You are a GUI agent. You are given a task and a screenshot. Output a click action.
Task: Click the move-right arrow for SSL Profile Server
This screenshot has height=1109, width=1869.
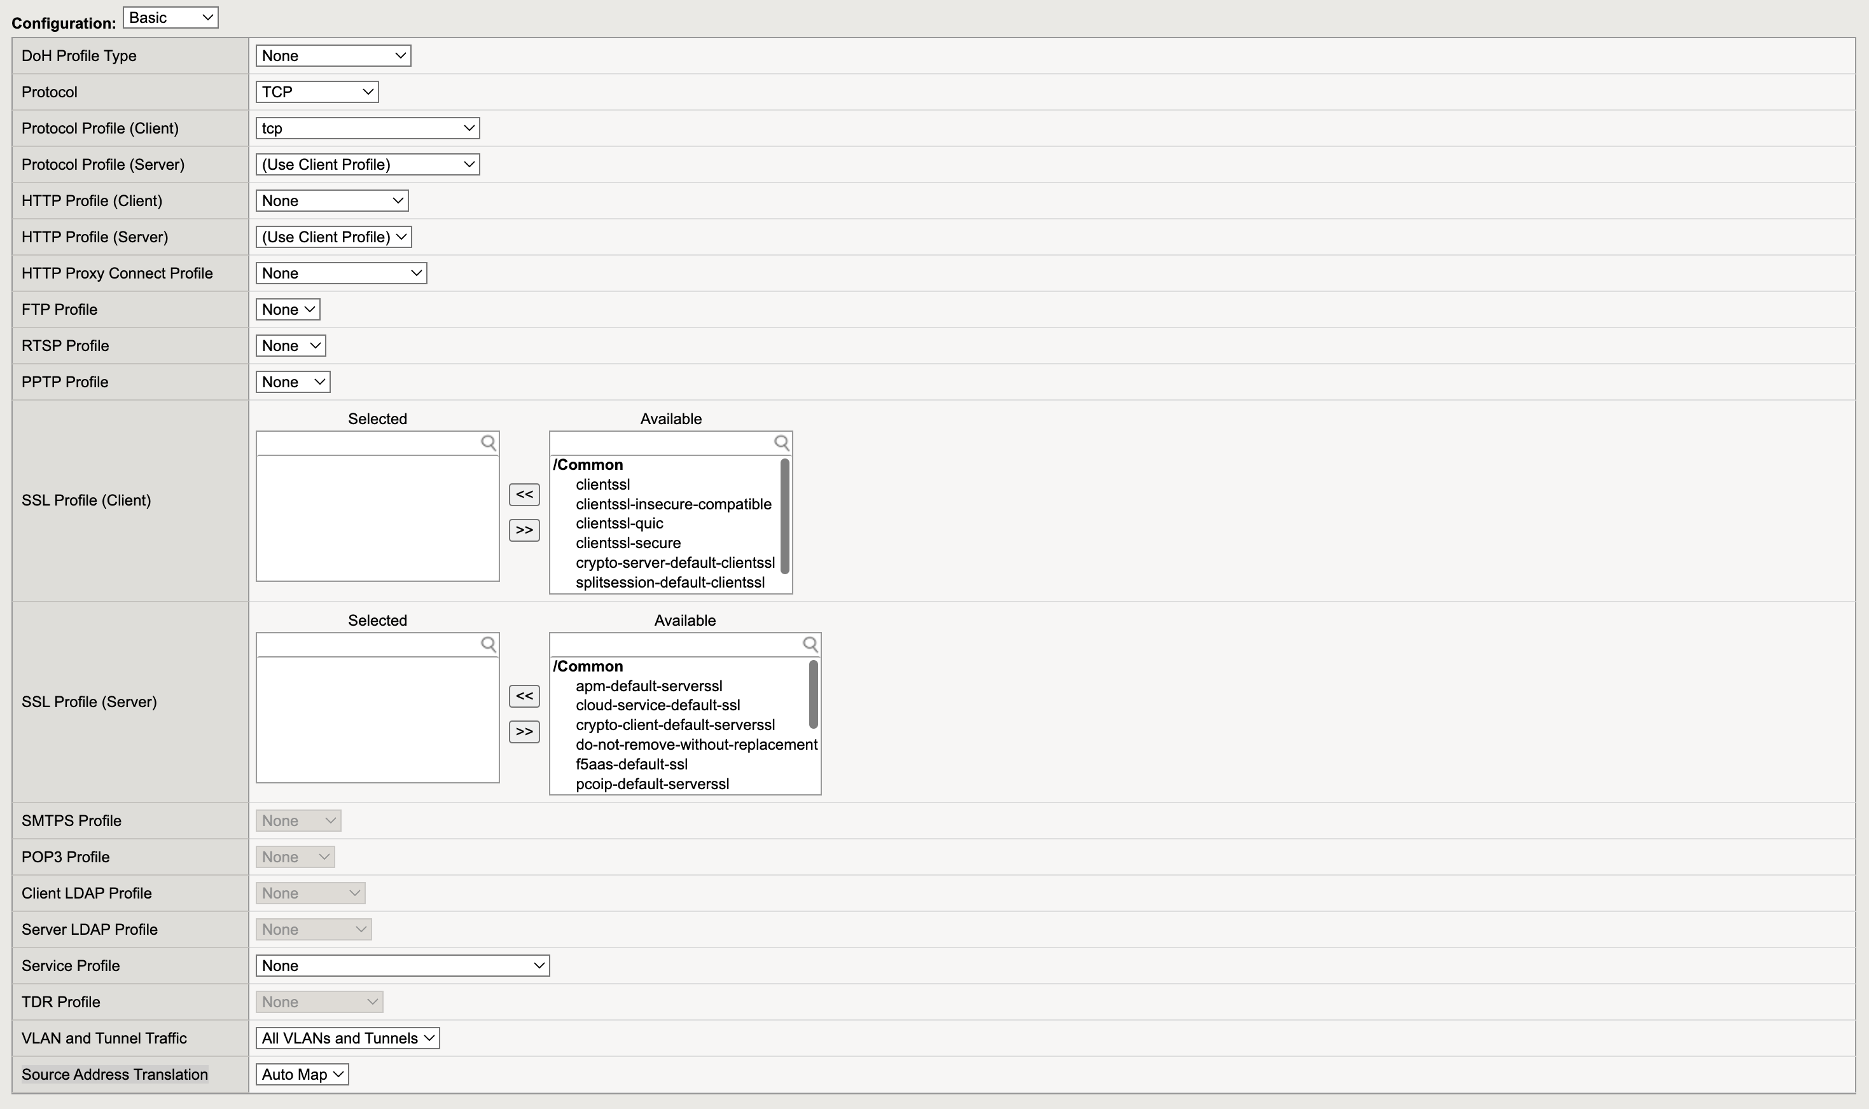pos(523,730)
